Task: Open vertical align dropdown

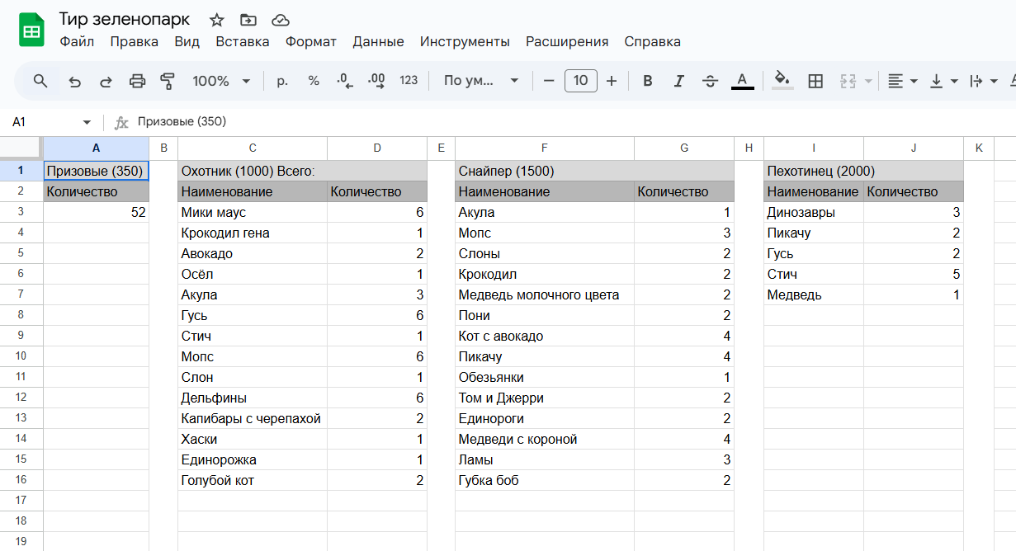Action: click(944, 81)
